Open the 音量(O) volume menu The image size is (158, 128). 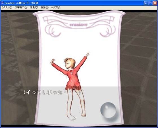34,7
